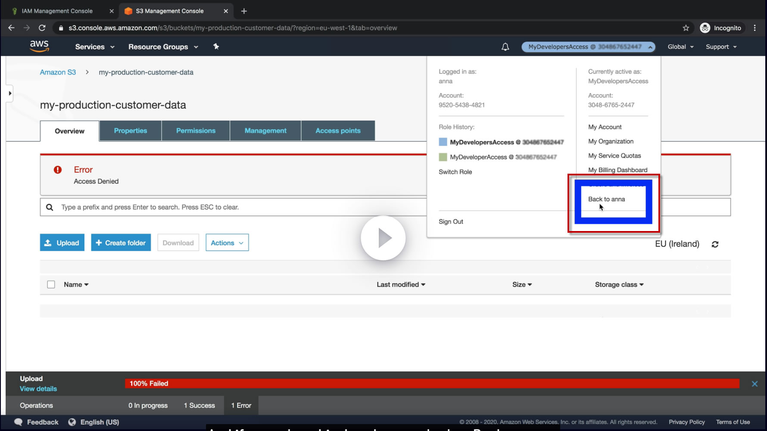Screen dimensions: 767x431
Task: Click the red error alert icon
Action: 58,170
